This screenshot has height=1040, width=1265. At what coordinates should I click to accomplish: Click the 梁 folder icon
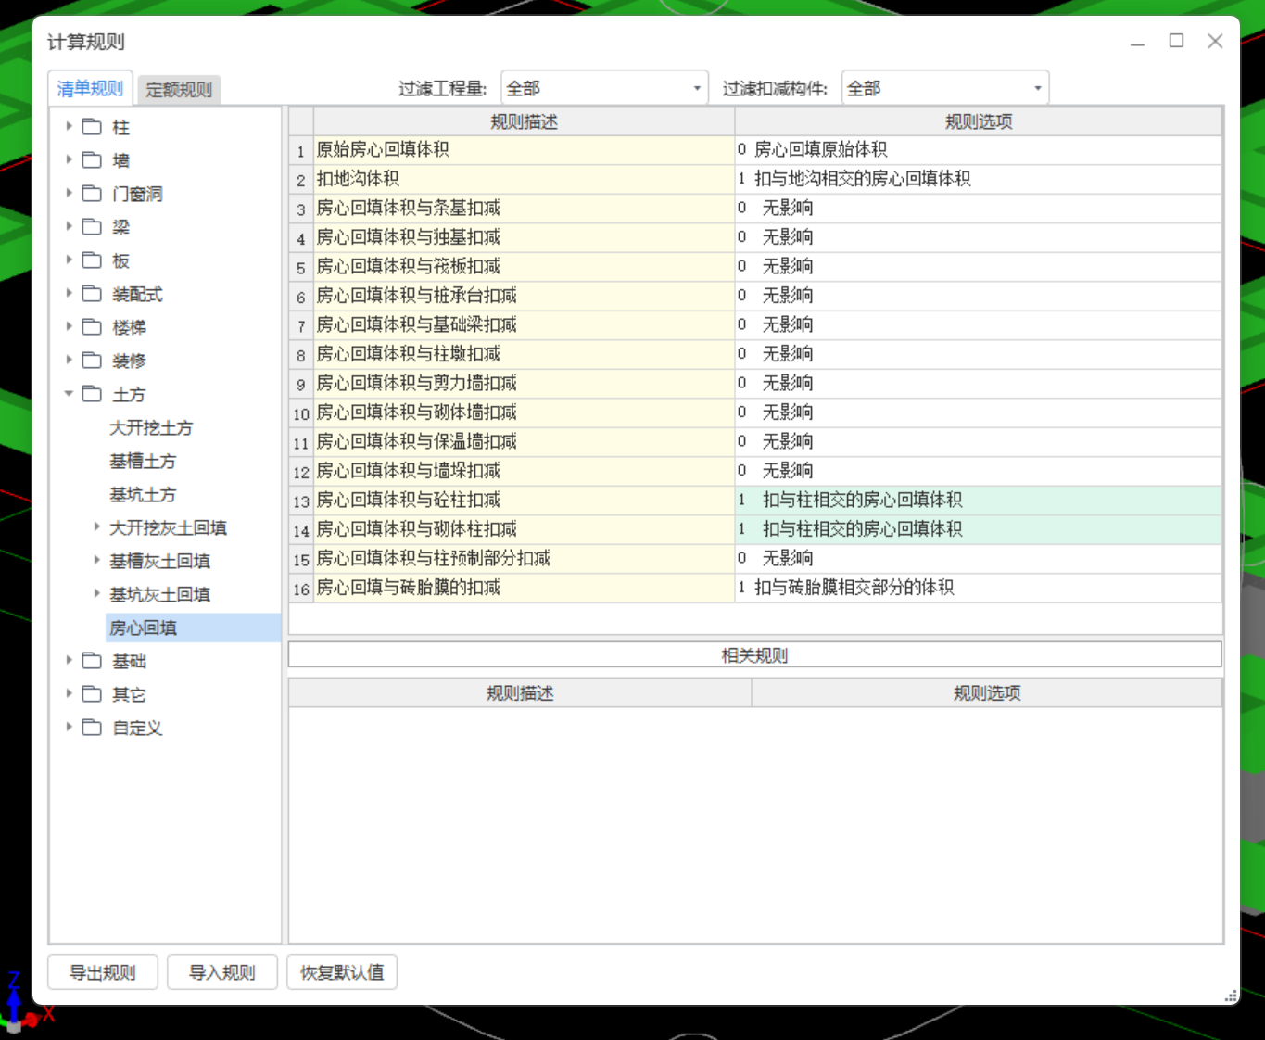click(x=92, y=227)
